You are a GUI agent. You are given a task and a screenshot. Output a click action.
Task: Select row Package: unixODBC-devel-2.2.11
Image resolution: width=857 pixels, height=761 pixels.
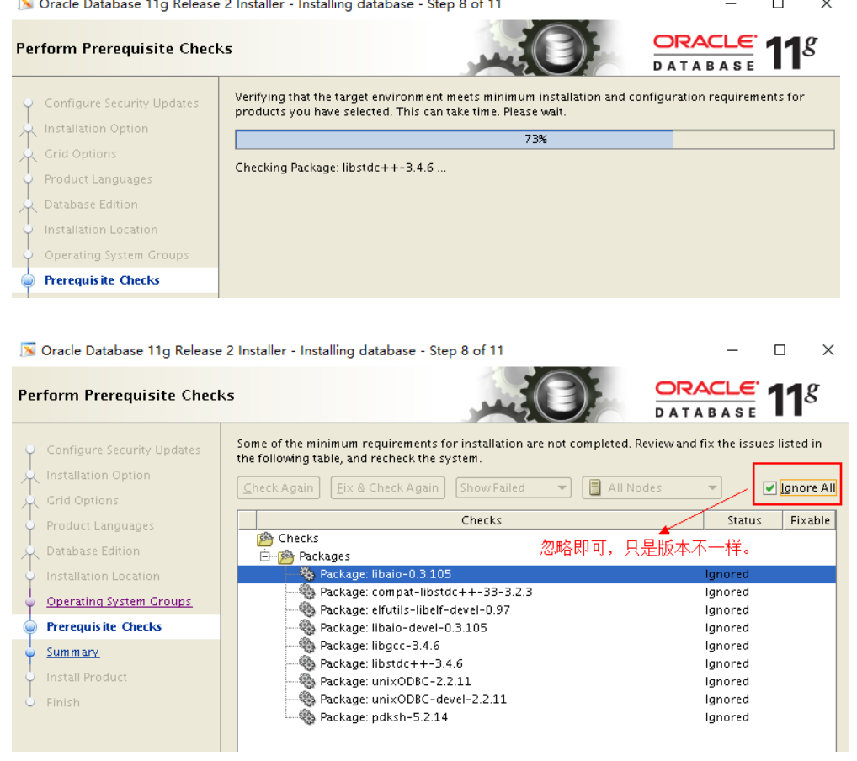537,700
